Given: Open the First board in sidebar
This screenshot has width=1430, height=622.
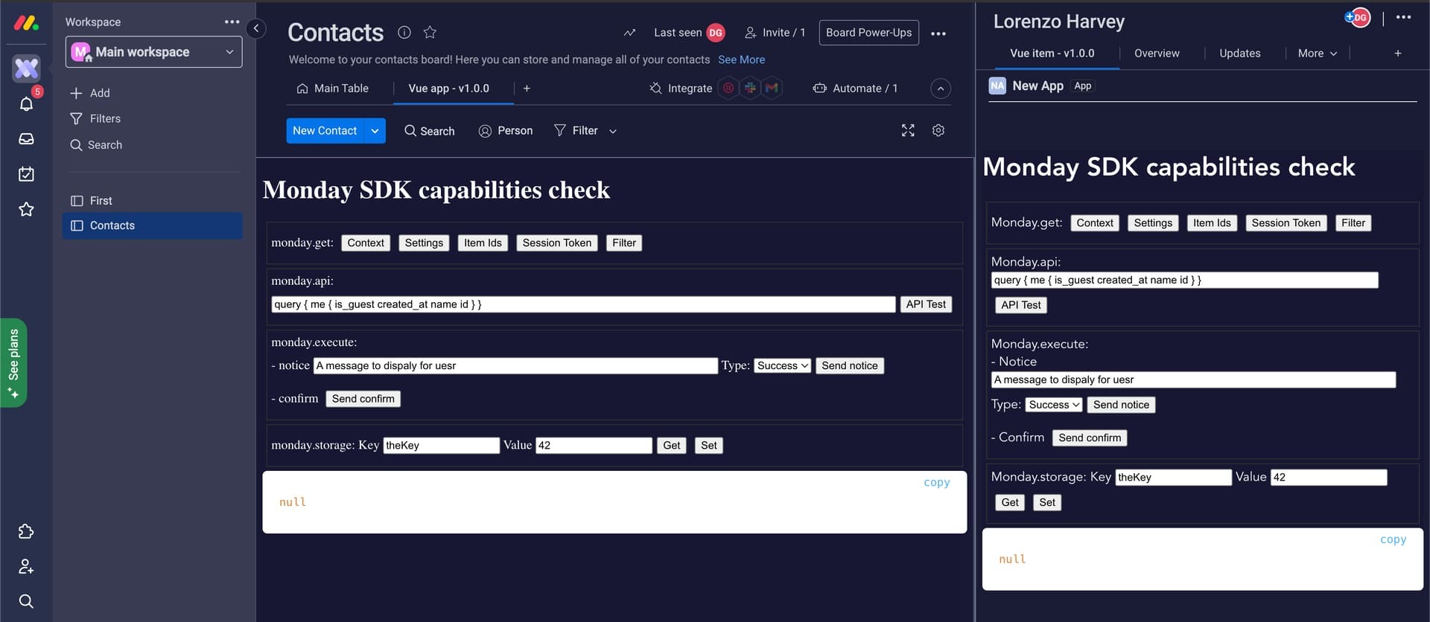Looking at the screenshot, I should click(153, 201).
